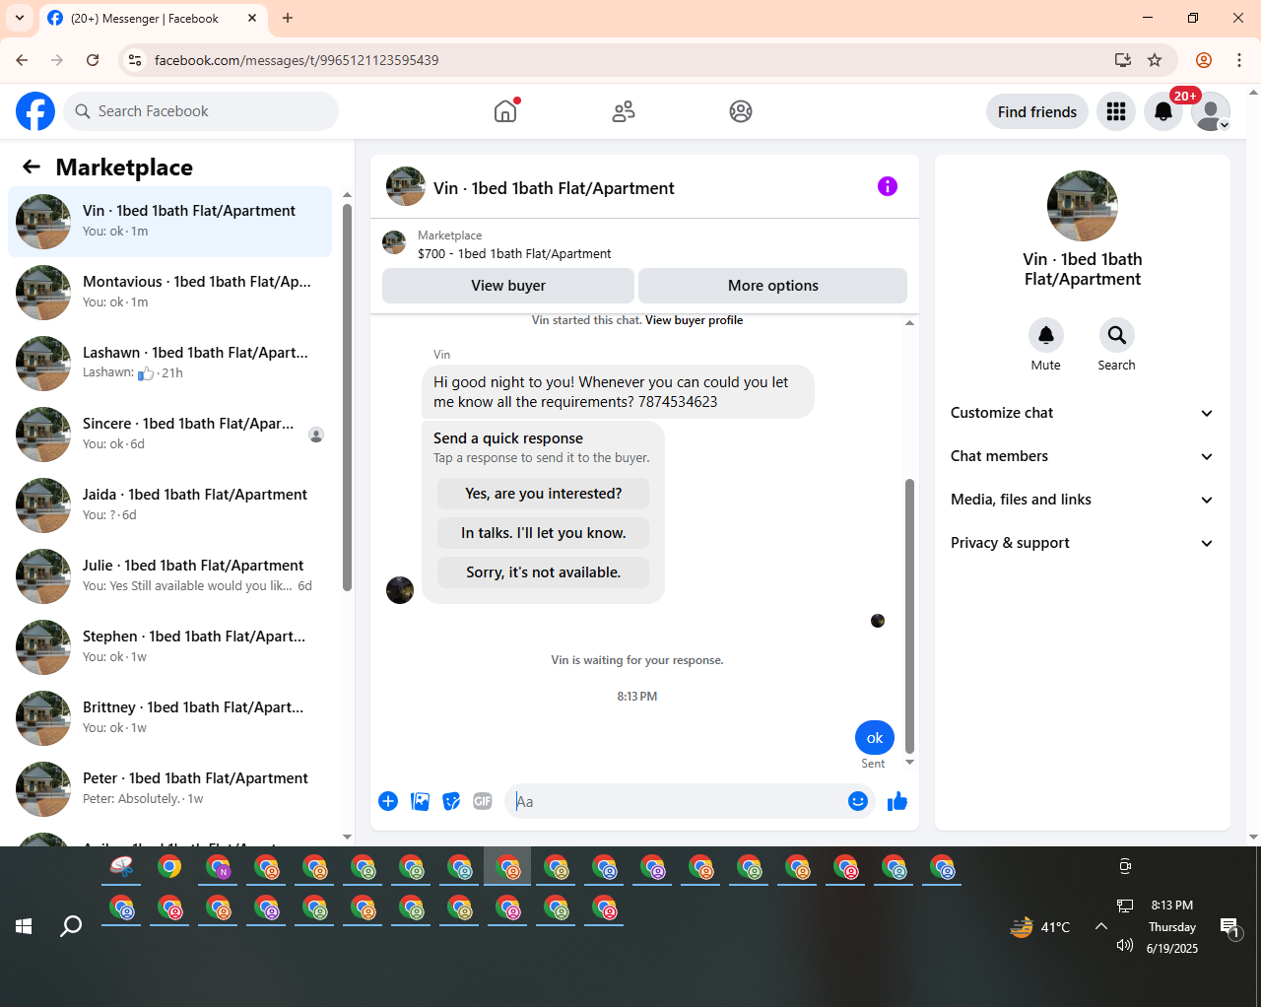1261x1007 pixels.
Task: Open the View buyer profile link
Action: click(694, 320)
